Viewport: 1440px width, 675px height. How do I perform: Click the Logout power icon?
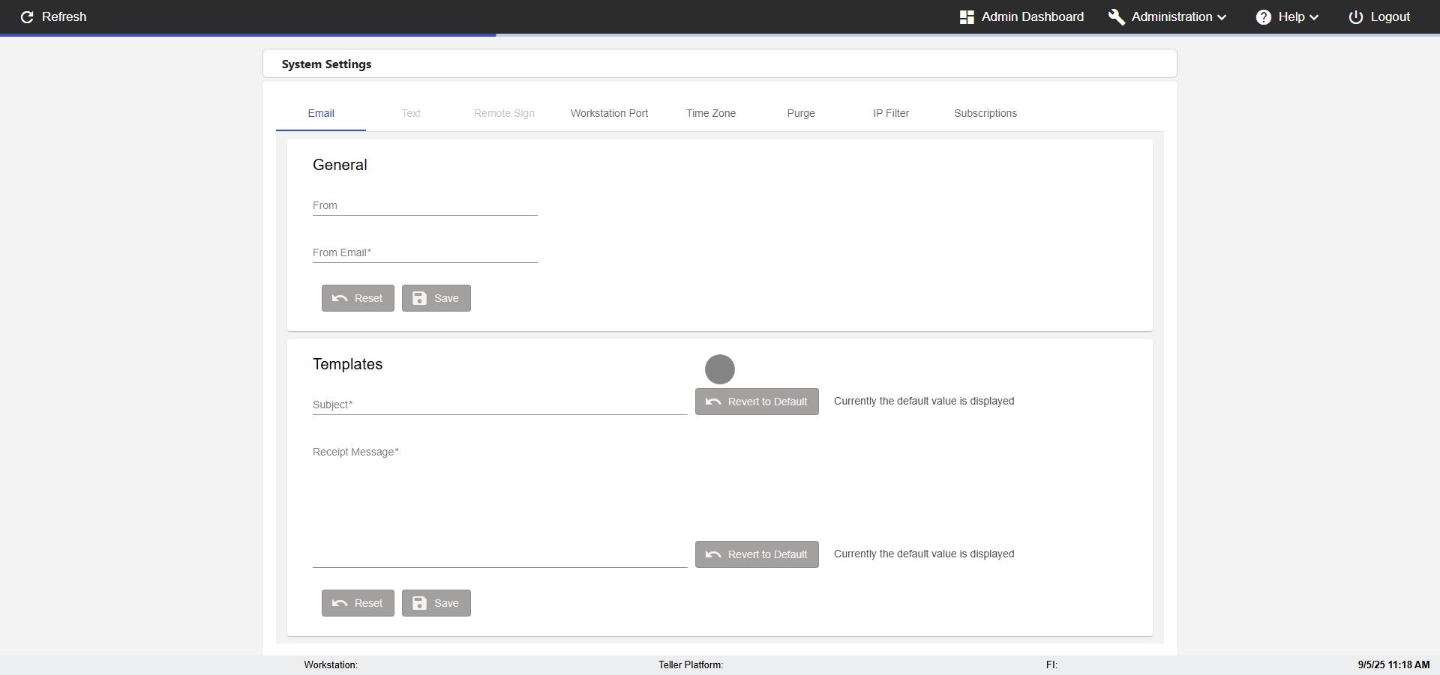click(x=1356, y=17)
